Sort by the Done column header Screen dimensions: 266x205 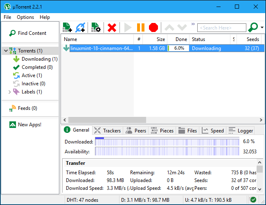point(178,39)
